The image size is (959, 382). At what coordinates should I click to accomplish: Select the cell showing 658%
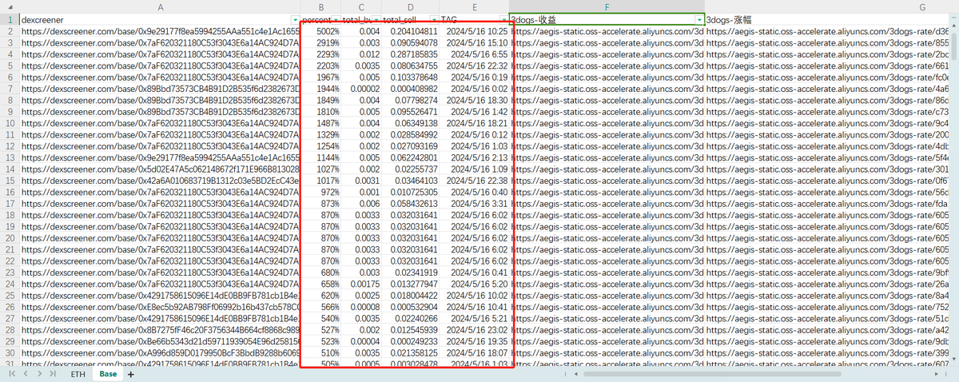pyautogui.click(x=322, y=285)
